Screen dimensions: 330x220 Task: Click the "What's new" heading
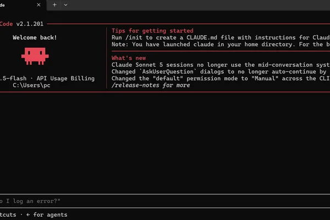tap(129, 58)
